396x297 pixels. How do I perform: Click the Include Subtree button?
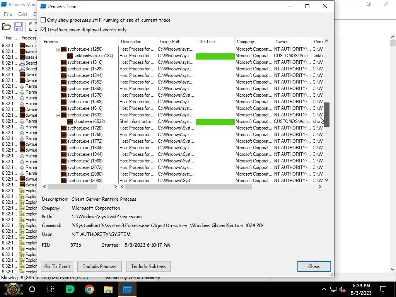[x=148, y=266]
